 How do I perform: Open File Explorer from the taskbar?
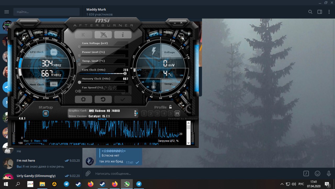42,184
